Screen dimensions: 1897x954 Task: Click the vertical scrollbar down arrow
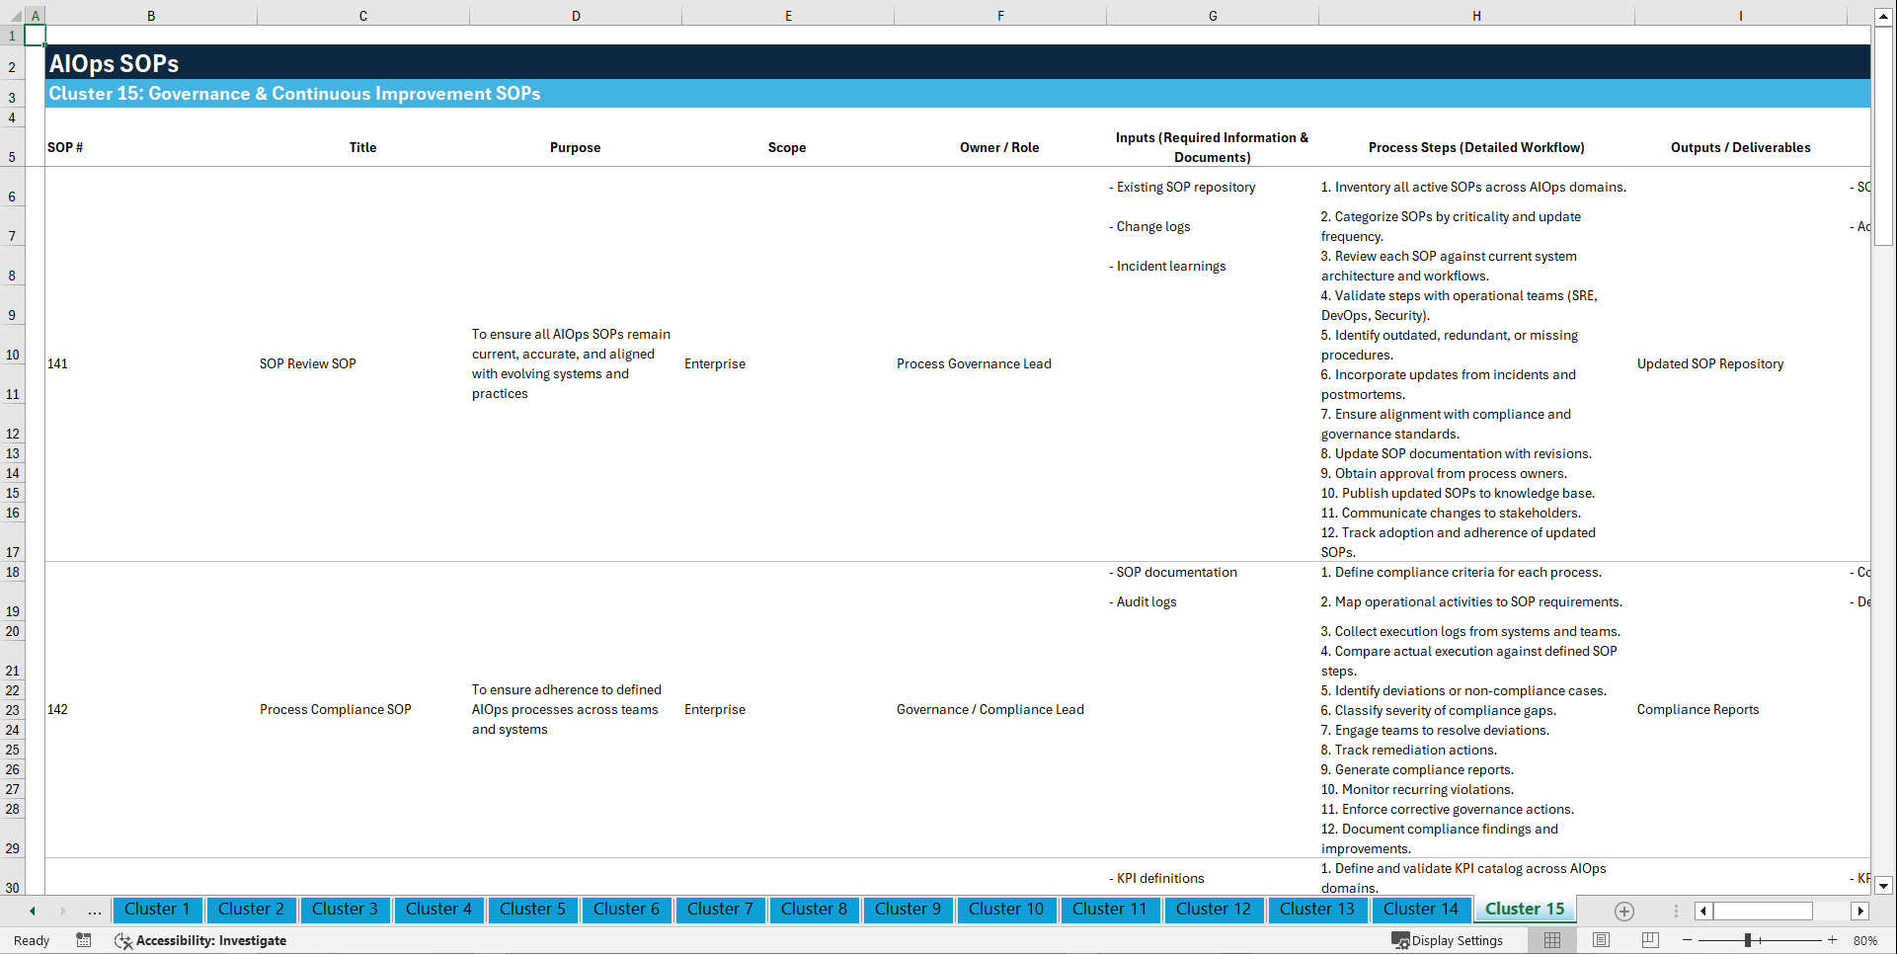click(x=1884, y=887)
